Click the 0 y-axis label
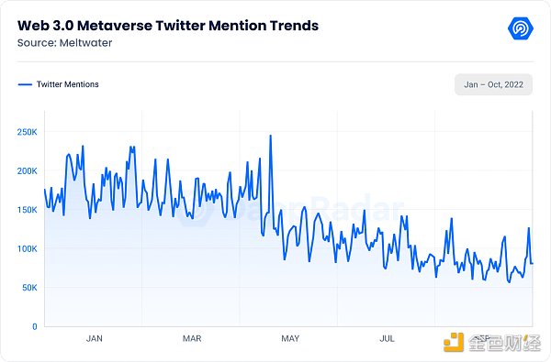 (35, 326)
